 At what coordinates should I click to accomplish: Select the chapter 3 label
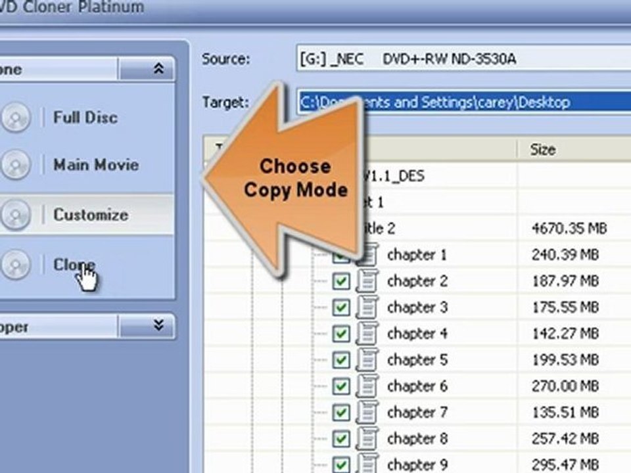(417, 307)
